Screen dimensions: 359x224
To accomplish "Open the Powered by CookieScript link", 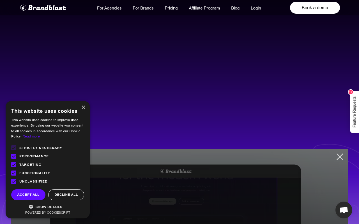I will point(48,213).
